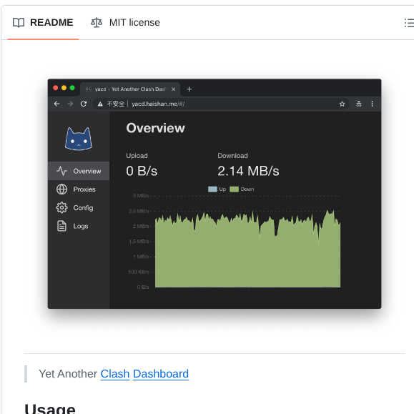The image size is (414, 414).
Task: Click the yellow macOS minimize dot
Action: pyautogui.click(x=64, y=88)
